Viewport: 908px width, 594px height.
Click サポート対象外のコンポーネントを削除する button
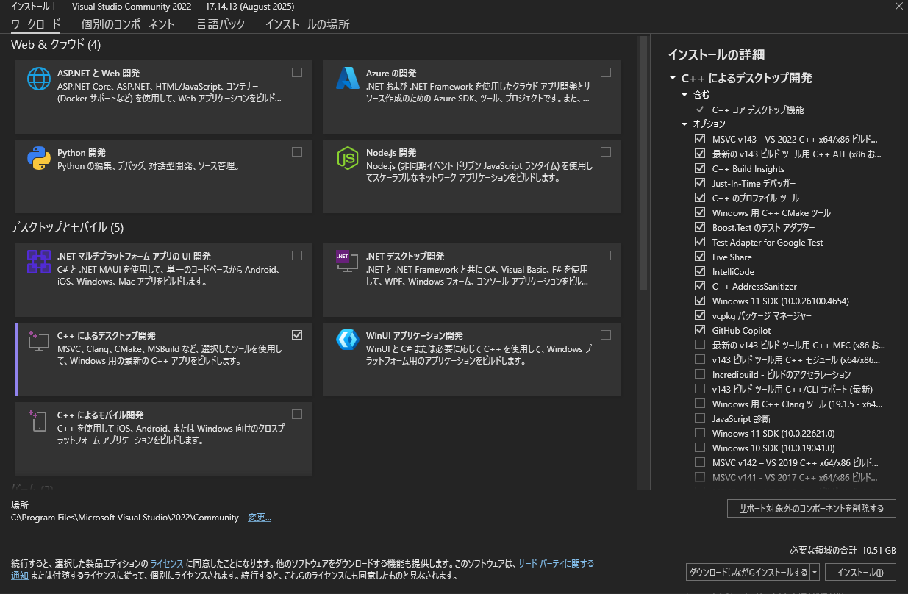coord(812,508)
